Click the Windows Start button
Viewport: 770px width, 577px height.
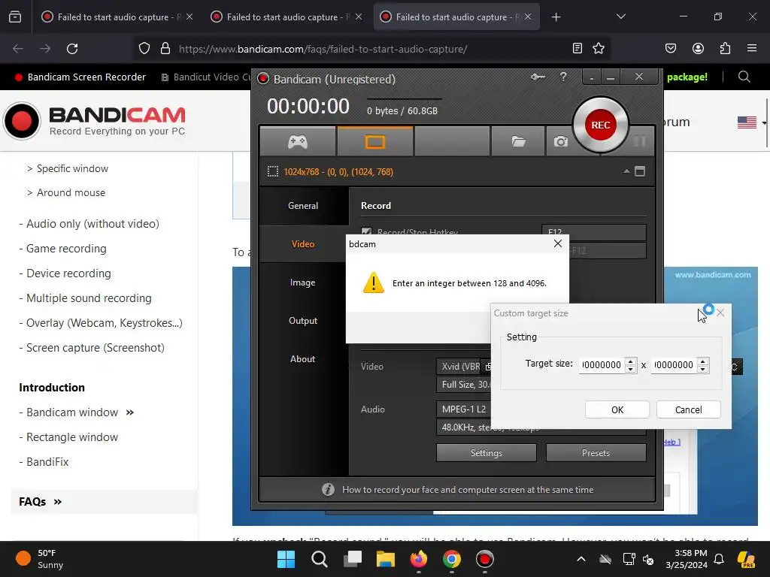286,559
